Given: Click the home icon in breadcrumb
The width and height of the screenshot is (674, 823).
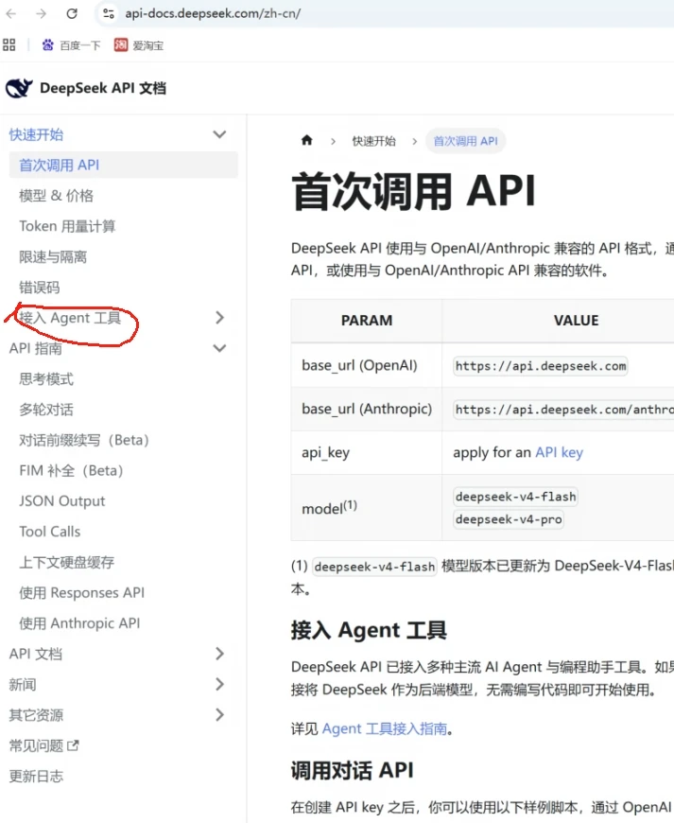Looking at the screenshot, I should [307, 140].
